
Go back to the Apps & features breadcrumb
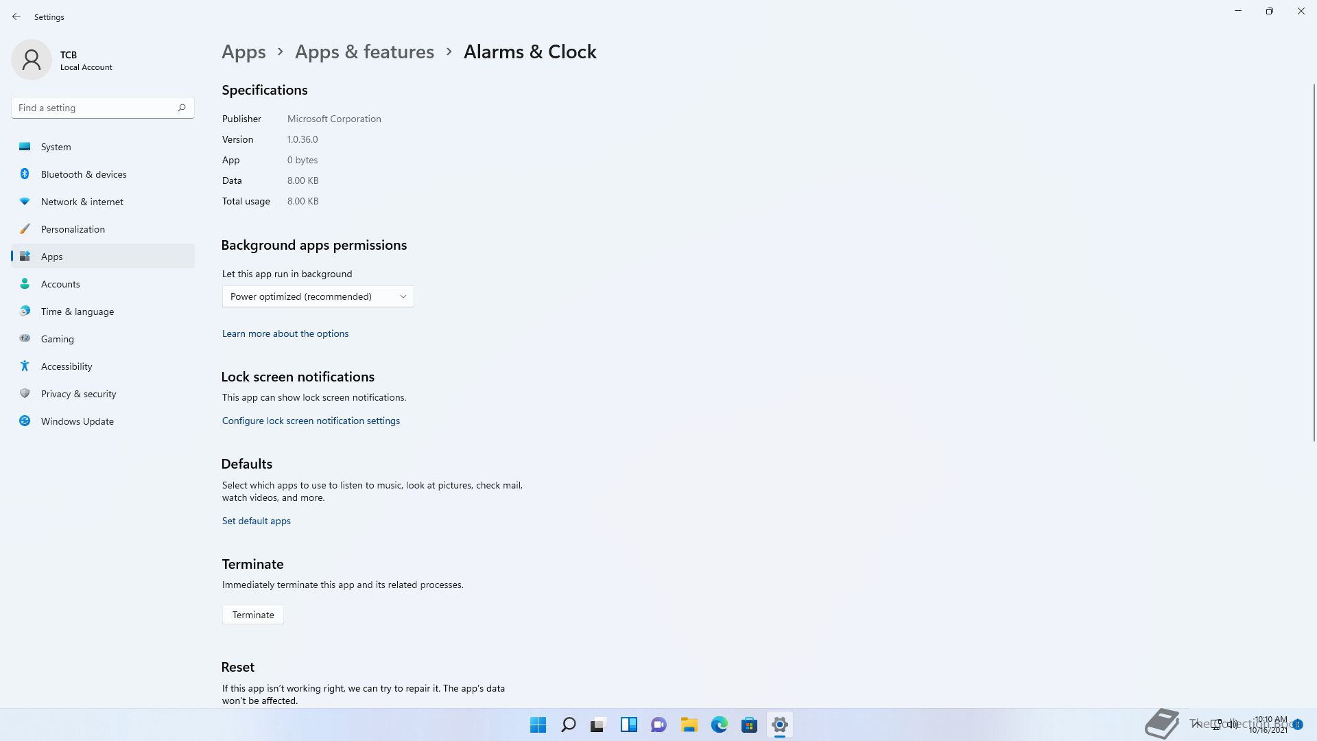pyautogui.click(x=364, y=52)
